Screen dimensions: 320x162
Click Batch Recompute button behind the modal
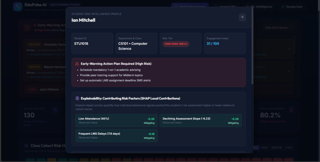(190, 6)
